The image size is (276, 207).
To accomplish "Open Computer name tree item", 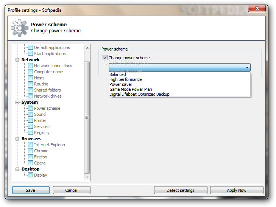I will (48, 72).
